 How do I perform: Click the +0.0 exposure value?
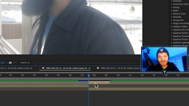(x=2, y=63)
